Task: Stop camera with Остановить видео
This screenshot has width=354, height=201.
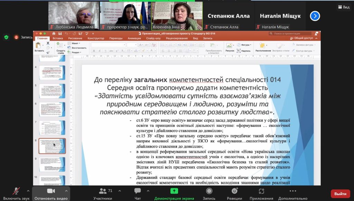Action: tap(51, 191)
